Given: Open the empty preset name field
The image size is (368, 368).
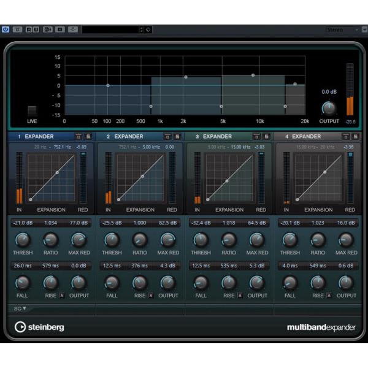Looking at the screenshot, I should [110, 30].
